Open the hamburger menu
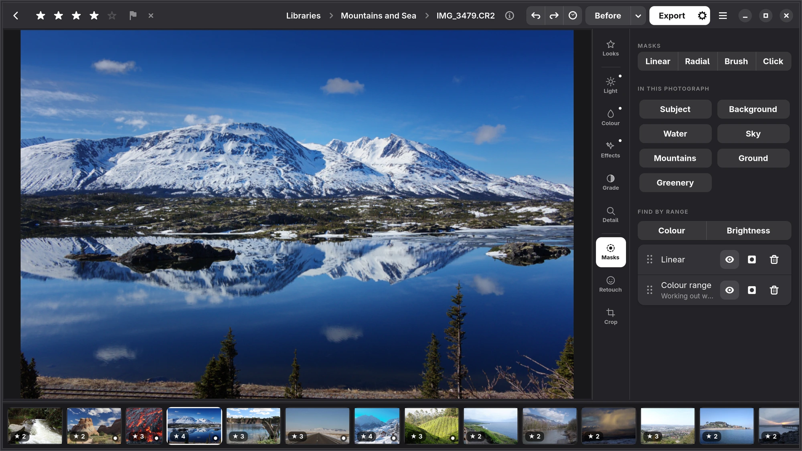Image resolution: width=802 pixels, height=451 pixels. [723, 16]
